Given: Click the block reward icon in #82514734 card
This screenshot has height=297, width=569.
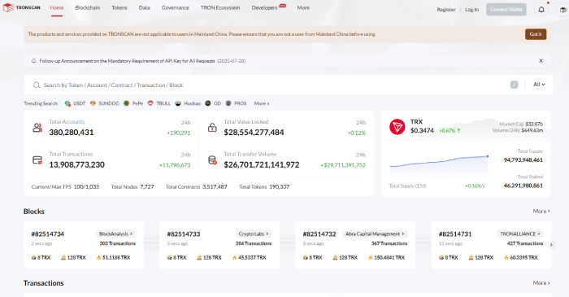Looking at the screenshot, I should coord(34,257).
